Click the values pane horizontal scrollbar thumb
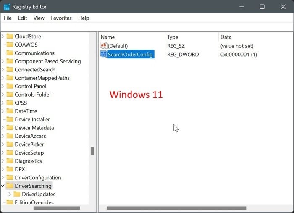This screenshot has width=294, height=213. 176,208
